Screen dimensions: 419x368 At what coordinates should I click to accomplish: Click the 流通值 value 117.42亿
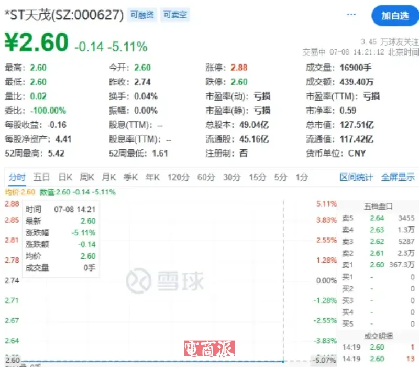coord(357,139)
